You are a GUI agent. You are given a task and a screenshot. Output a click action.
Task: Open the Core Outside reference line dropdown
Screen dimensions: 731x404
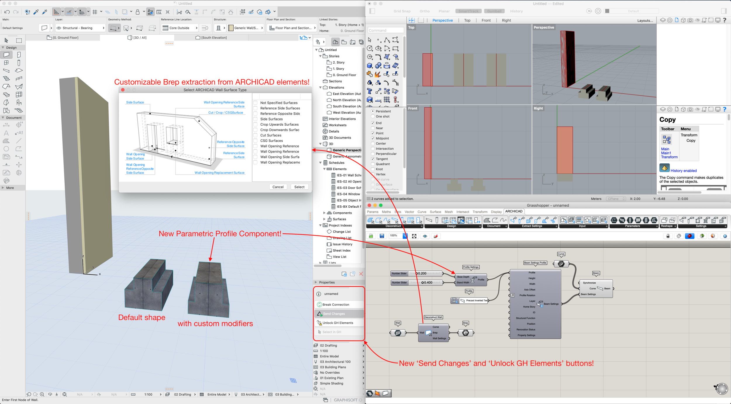180,28
